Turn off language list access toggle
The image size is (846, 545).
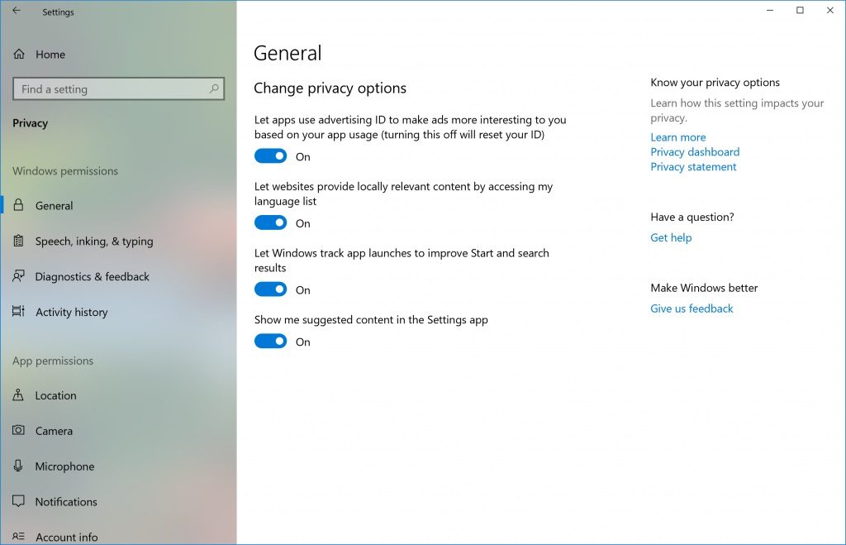(x=270, y=223)
